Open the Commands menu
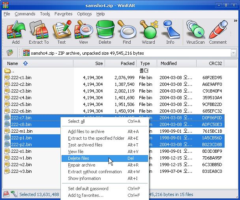The width and height of the screenshot is (240, 200). coord(25,14)
